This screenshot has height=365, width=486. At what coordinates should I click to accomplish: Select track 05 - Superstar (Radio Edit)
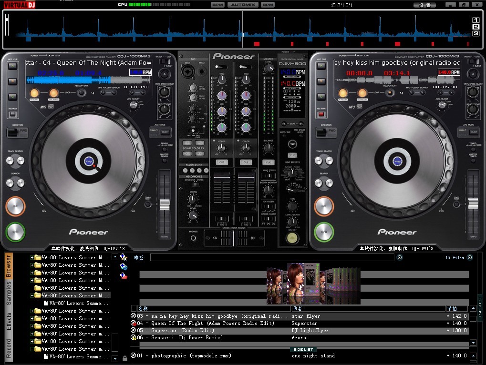[300, 330]
